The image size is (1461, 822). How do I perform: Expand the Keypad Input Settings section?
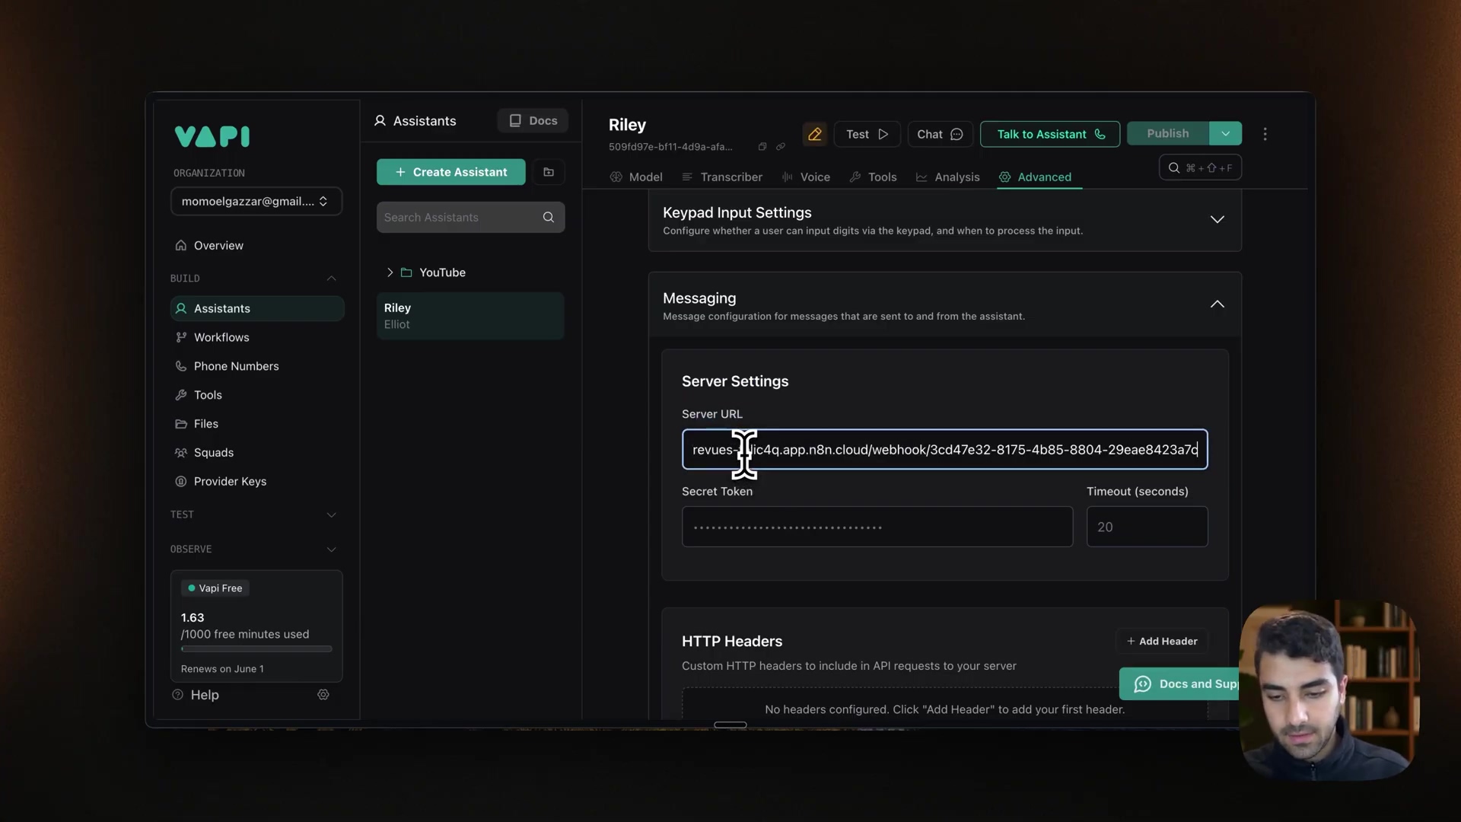coord(1217,220)
